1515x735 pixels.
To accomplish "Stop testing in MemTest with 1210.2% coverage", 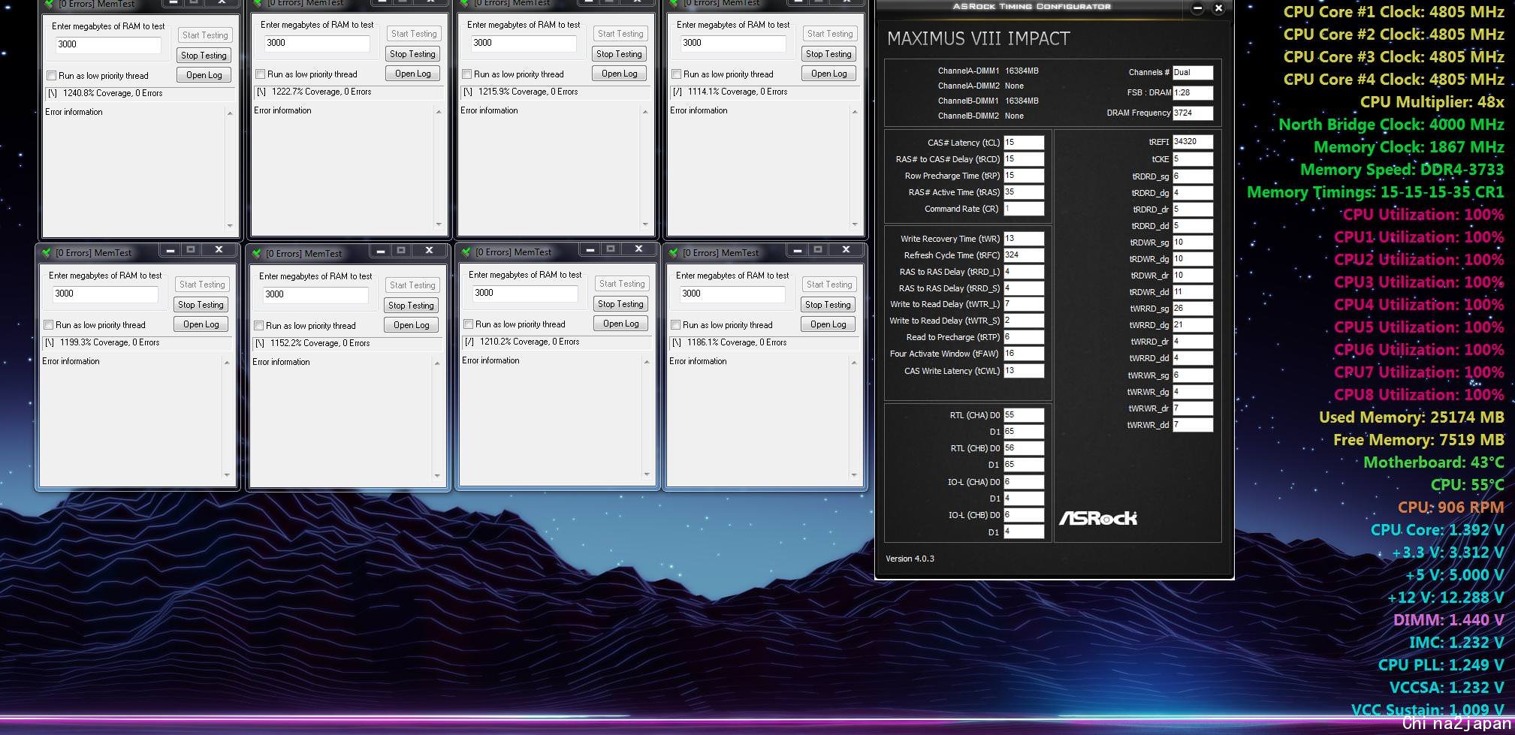I will [620, 304].
